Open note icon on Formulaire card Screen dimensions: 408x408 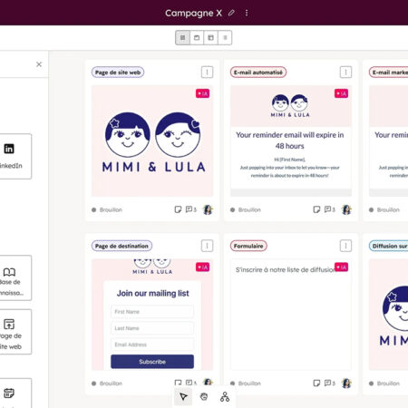click(316, 384)
